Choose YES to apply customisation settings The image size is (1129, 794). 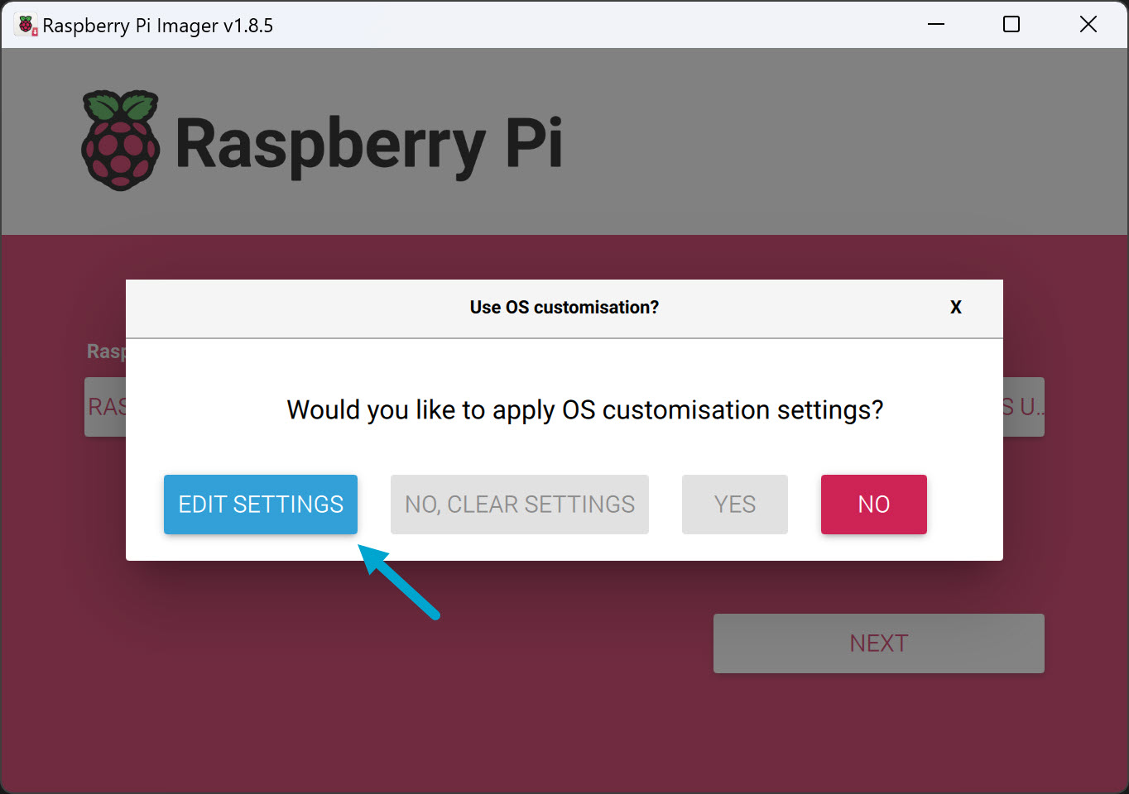coord(734,505)
